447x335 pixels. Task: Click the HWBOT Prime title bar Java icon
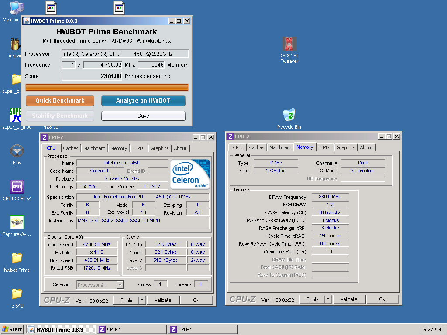pos(27,21)
